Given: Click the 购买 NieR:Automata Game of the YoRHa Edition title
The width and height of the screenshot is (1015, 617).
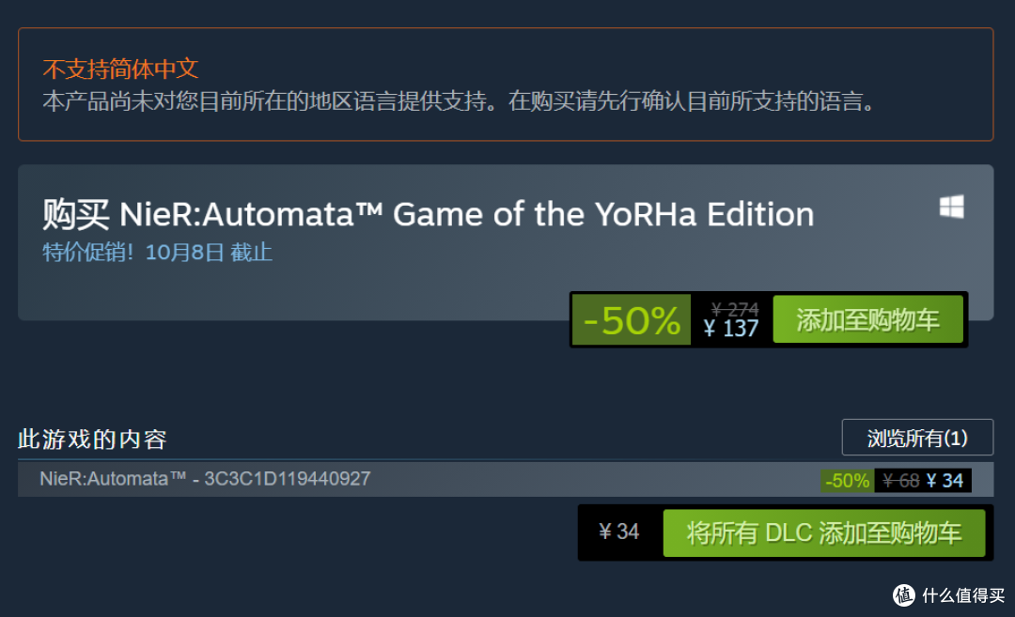Looking at the screenshot, I should coord(428,214).
